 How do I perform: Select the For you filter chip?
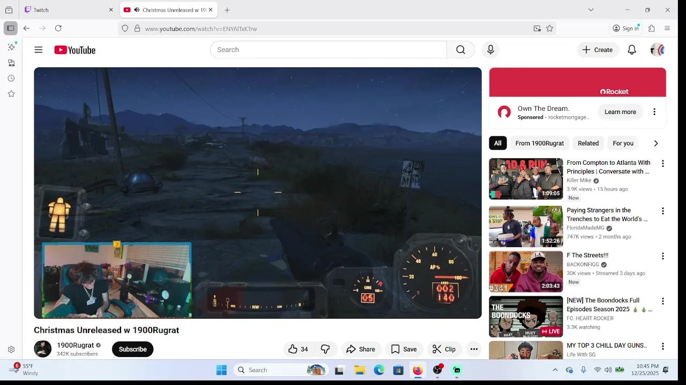623,143
